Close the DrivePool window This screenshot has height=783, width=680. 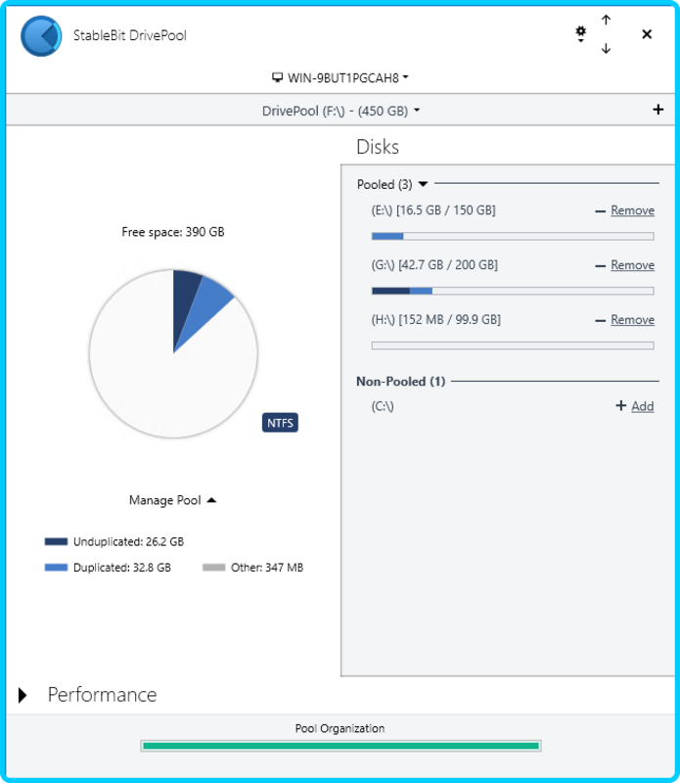pos(647,34)
